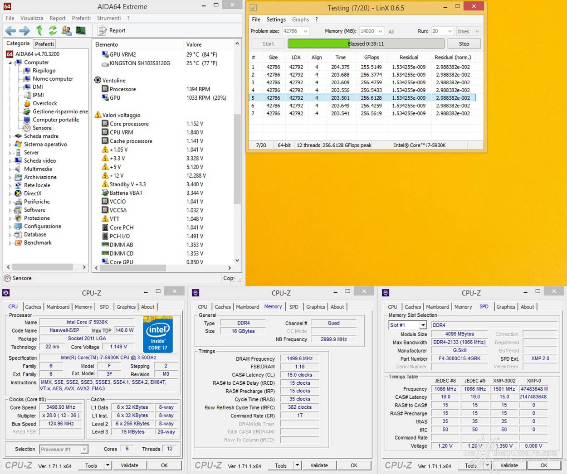This screenshot has width=567, height=474.
Task: Expand the Scheda video tree node
Action: coord(10,160)
